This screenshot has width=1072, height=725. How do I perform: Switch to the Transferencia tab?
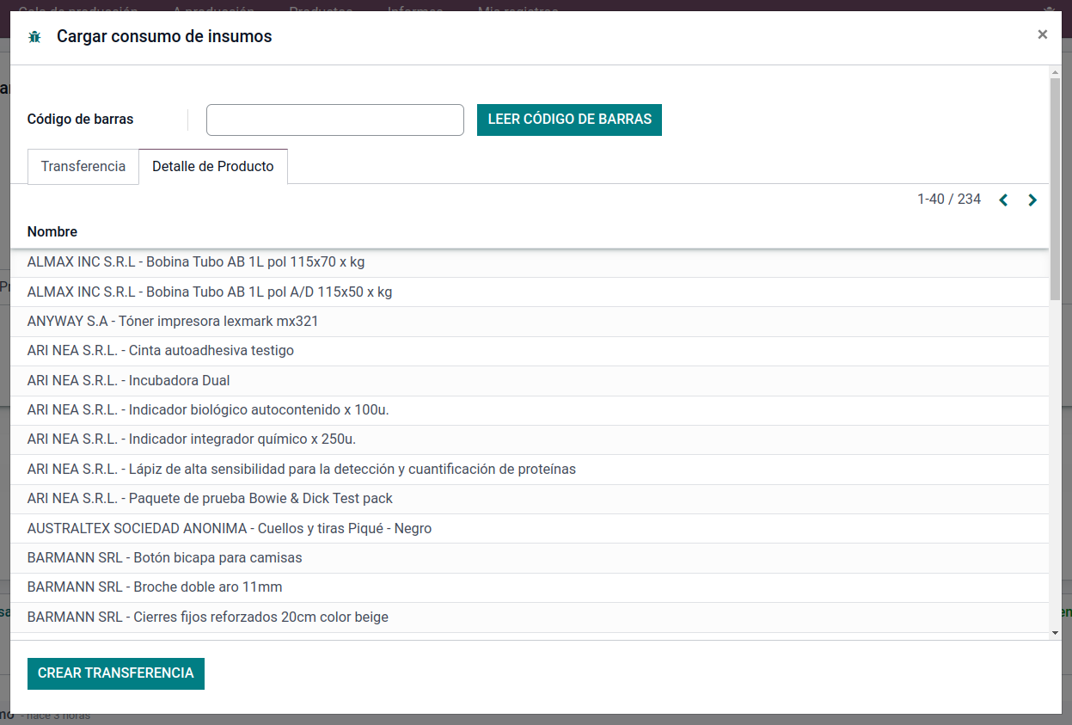point(83,167)
